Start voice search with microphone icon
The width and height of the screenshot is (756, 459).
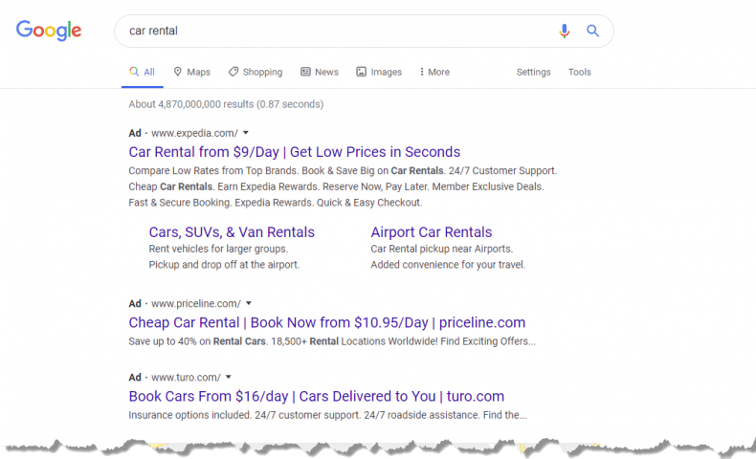point(565,31)
